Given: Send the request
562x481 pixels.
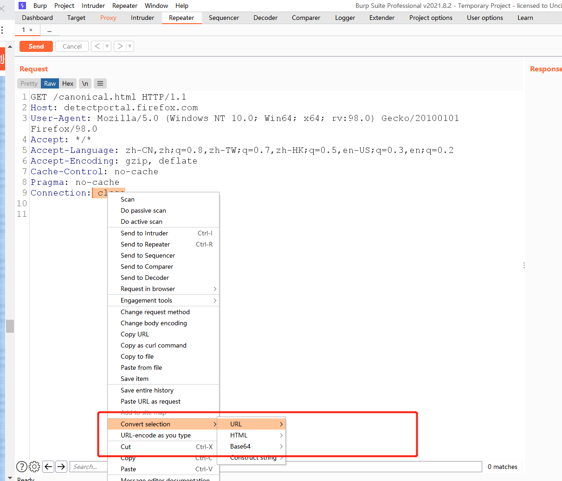Looking at the screenshot, I should click(x=36, y=46).
